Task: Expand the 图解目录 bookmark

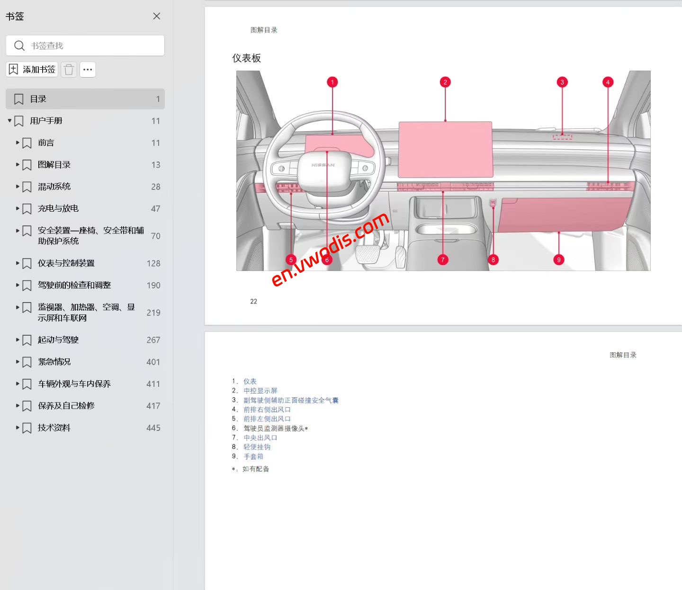Action: point(17,164)
